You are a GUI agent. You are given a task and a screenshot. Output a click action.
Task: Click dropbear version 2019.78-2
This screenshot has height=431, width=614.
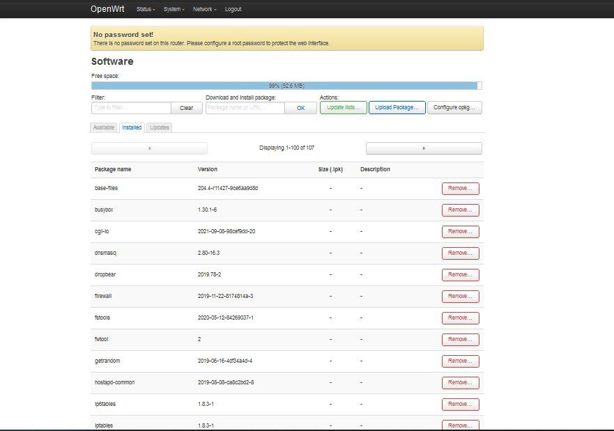(x=210, y=274)
